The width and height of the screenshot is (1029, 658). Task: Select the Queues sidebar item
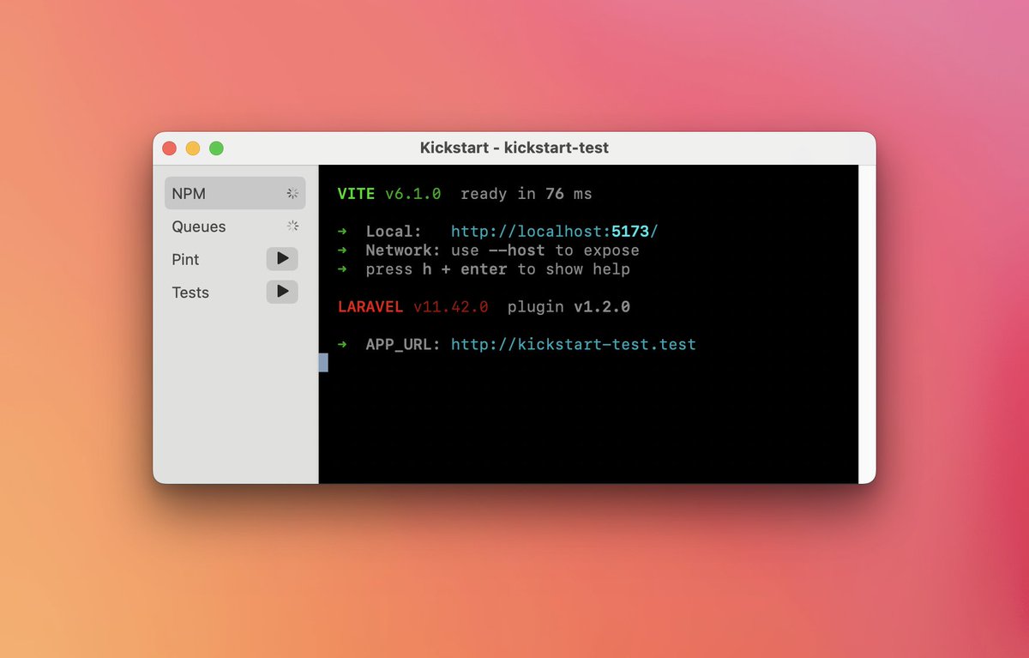pos(235,226)
